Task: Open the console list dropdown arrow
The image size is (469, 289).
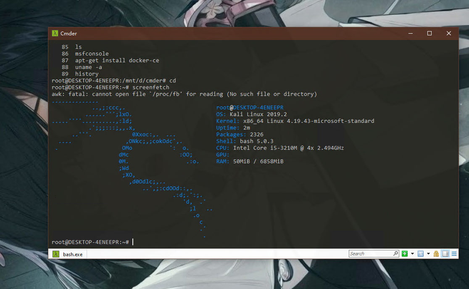Action: pyautogui.click(x=428, y=254)
